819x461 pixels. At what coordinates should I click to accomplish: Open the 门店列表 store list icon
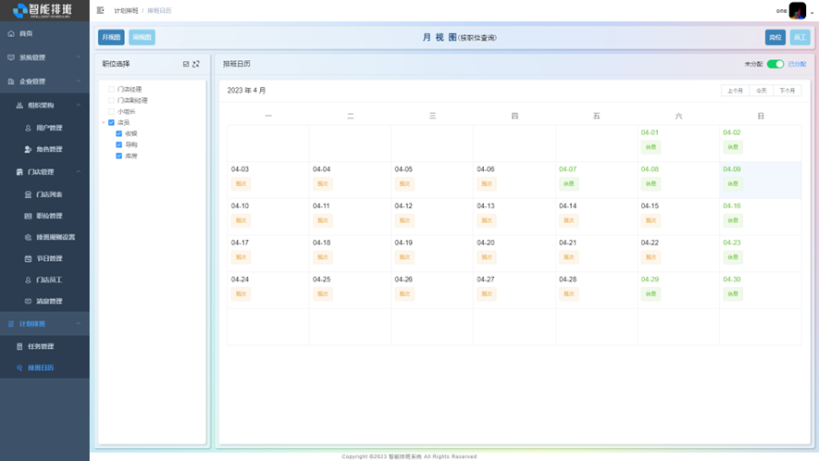pos(28,194)
